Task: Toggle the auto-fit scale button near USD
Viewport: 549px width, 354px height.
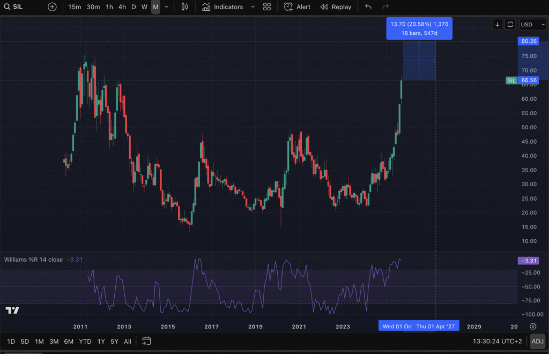Action: (510, 25)
